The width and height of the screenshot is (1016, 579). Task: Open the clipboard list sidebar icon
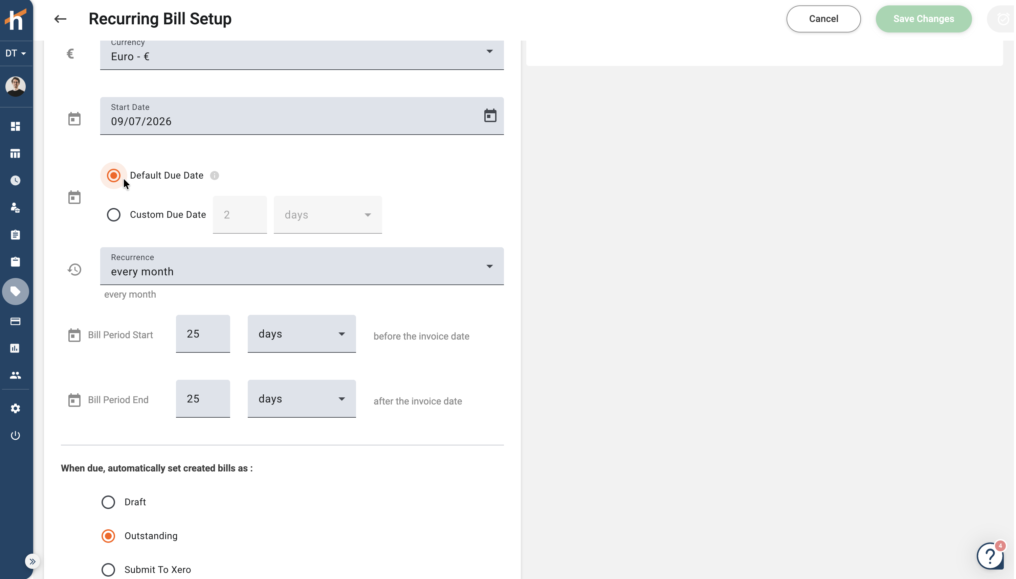[15, 235]
